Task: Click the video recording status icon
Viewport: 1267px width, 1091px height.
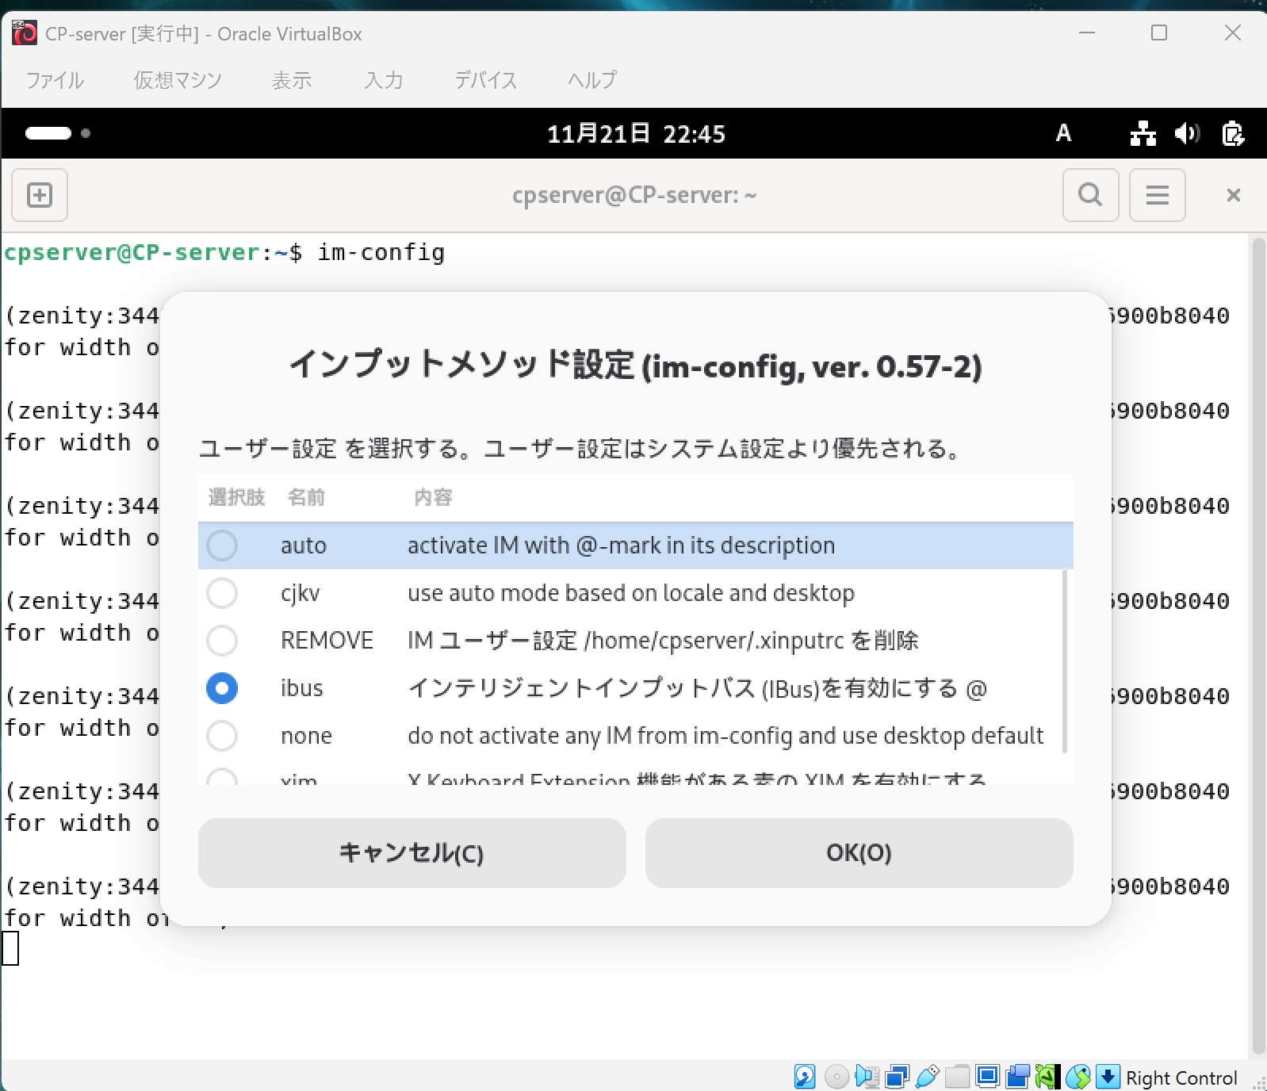Action: coord(1017,1077)
